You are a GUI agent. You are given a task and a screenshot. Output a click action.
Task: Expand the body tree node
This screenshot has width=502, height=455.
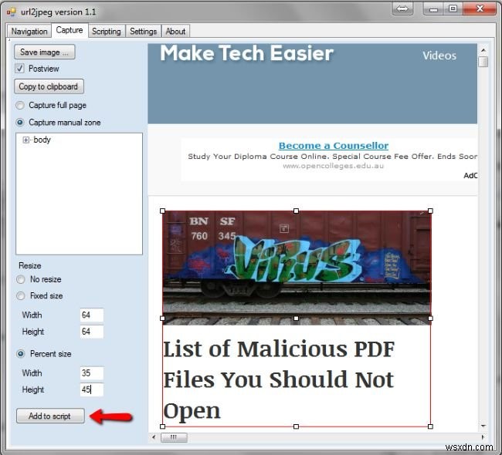26,140
